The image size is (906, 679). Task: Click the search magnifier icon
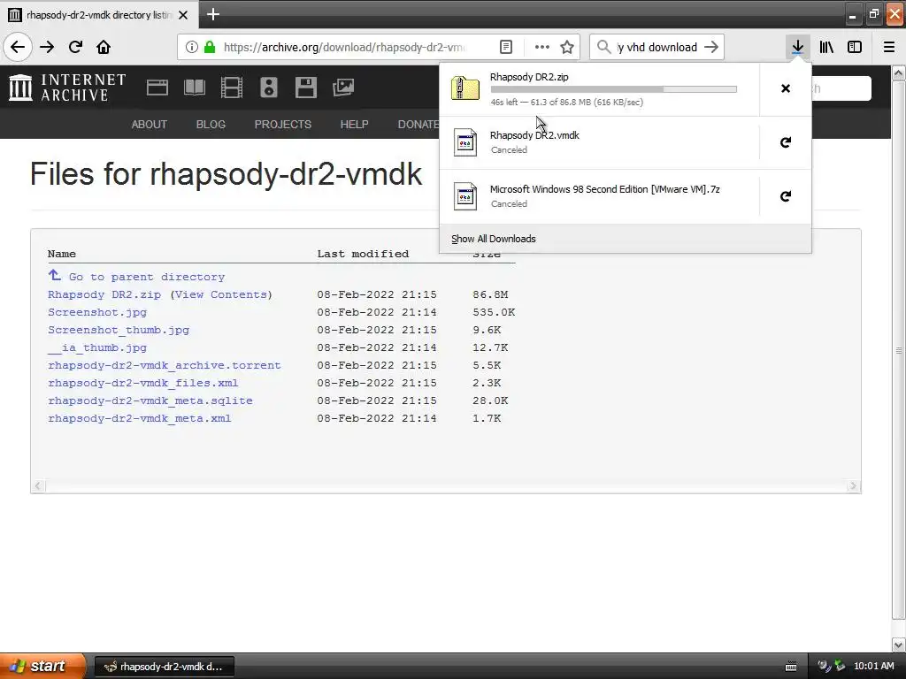(x=603, y=47)
